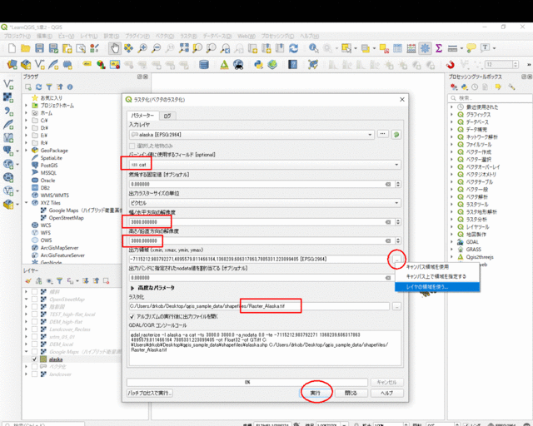Click the Zoom In magnifier tool

click(142, 48)
